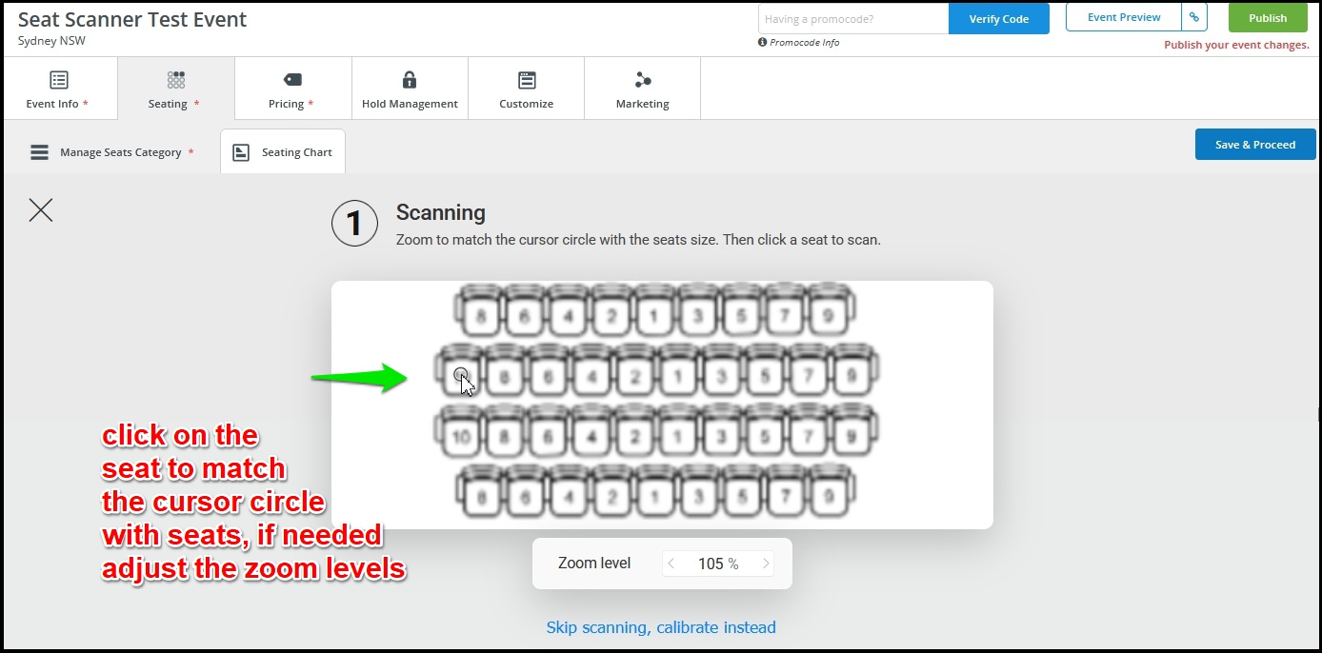Select the Hold Management lock icon
Image resolution: width=1322 pixels, height=653 pixels.
[x=410, y=80]
